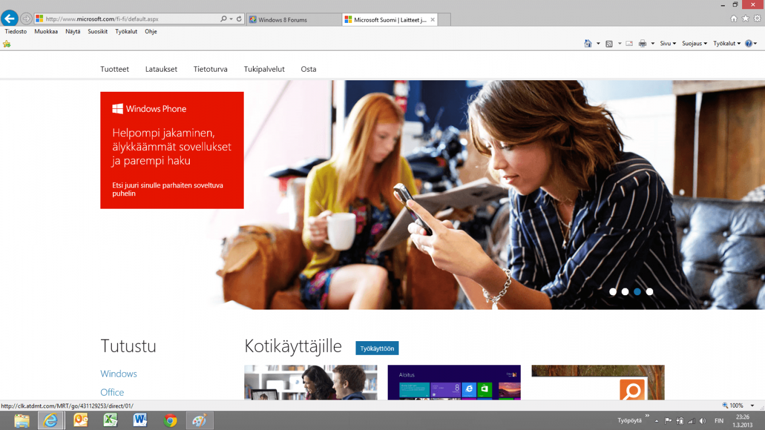
Task: Open the Office link under Tutustu
Action: click(x=112, y=393)
